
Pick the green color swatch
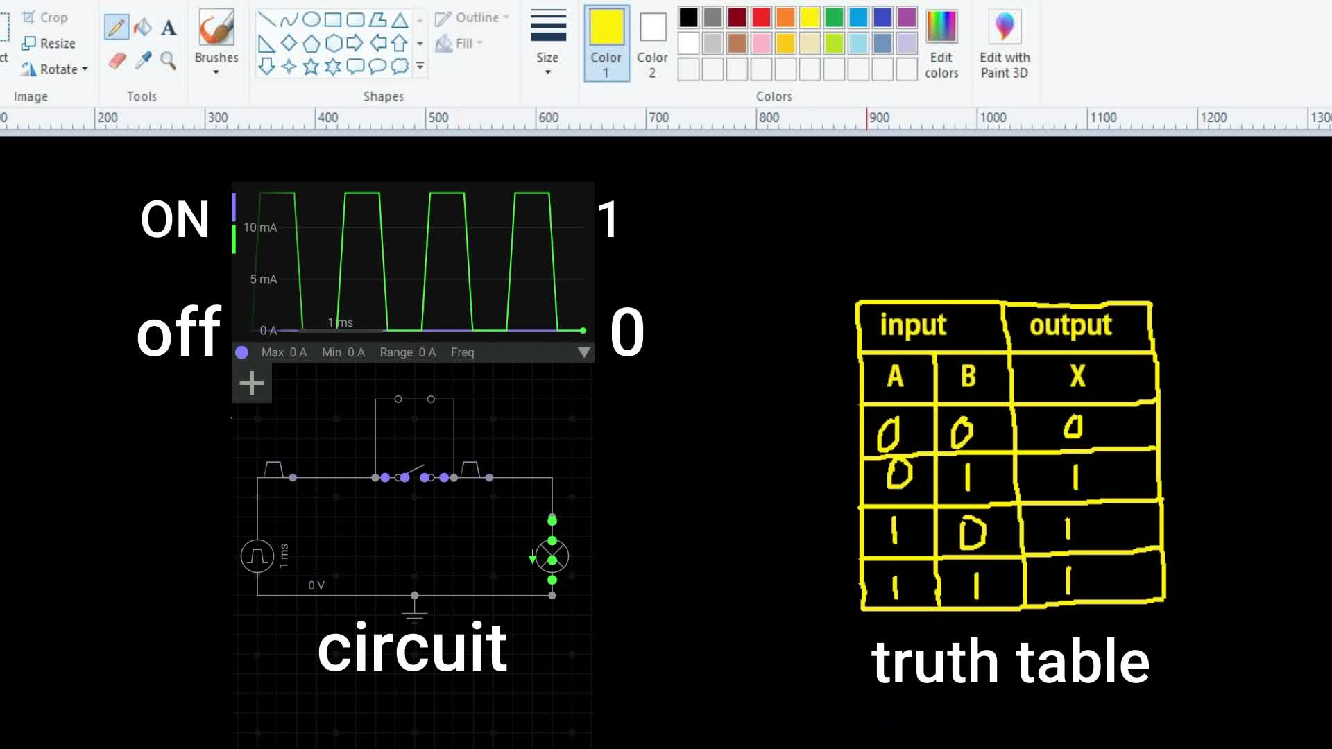coord(834,17)
